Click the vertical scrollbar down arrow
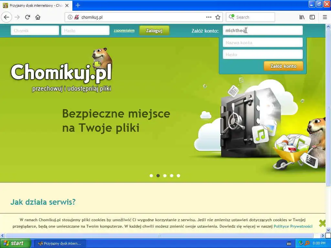 [328, 230]
